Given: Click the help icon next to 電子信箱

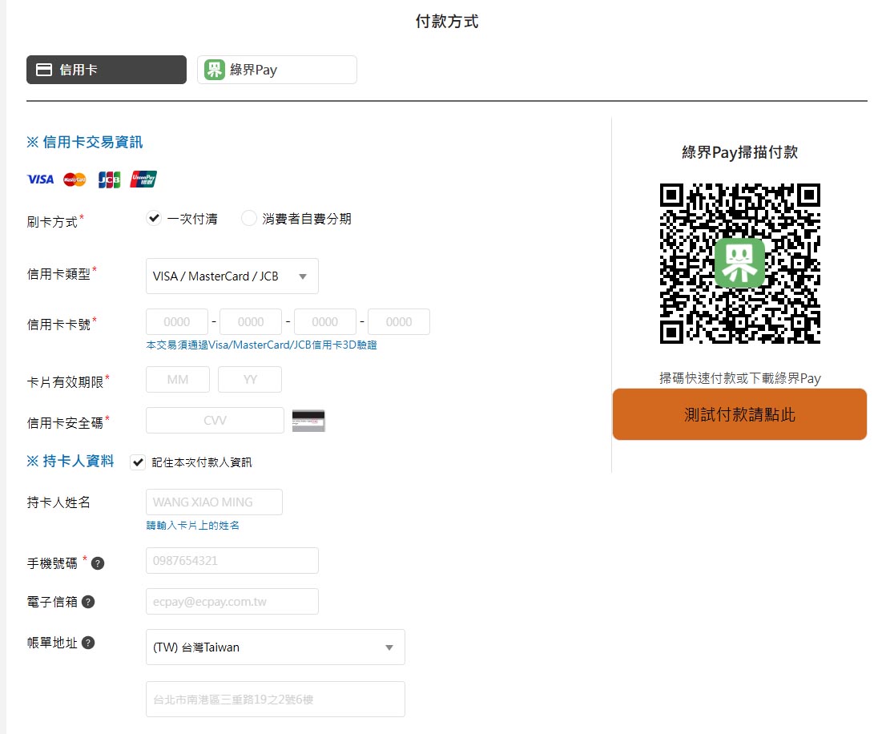Looking at the screenshot, I should 88,602.
